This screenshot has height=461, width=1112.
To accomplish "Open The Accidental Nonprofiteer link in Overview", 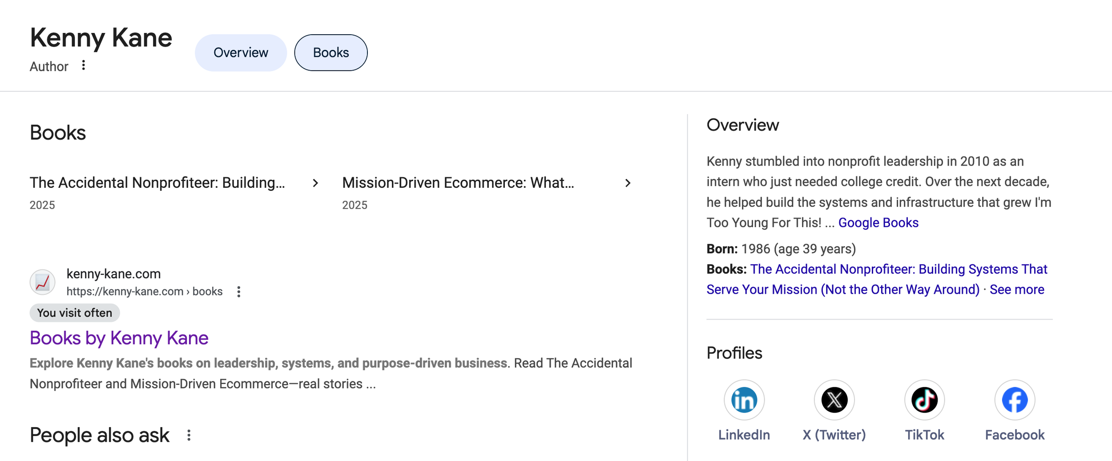I will point(898,269).
